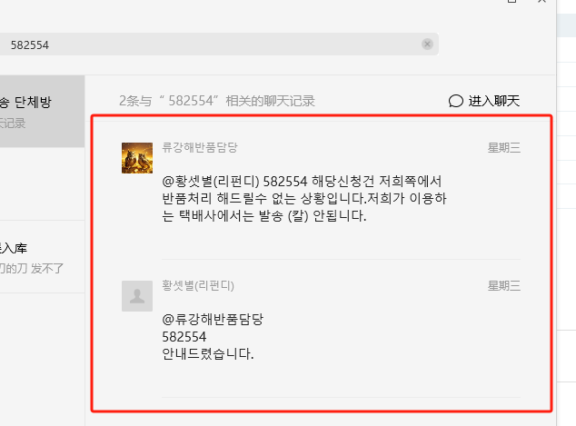Open the gray default avatar of 황셋별(리펀디)

click(x=137, y=296)
